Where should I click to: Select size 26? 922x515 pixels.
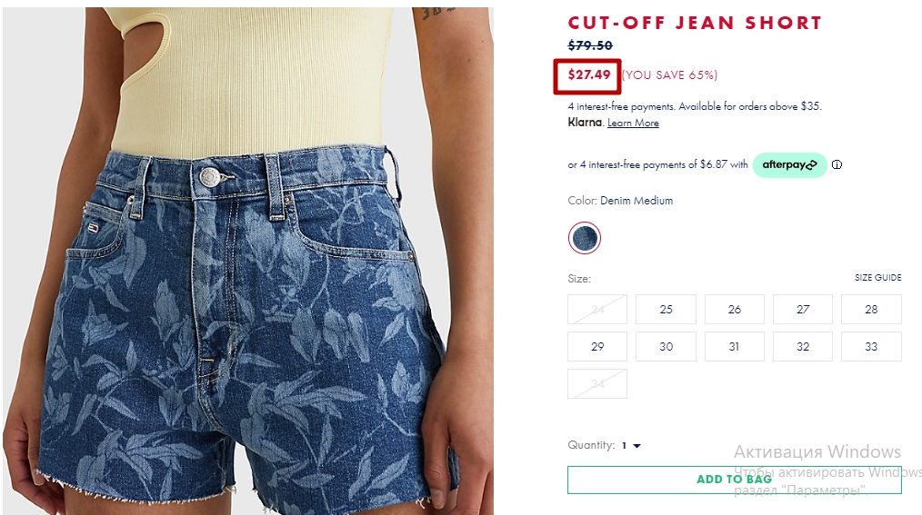click(x=735, y=310)
